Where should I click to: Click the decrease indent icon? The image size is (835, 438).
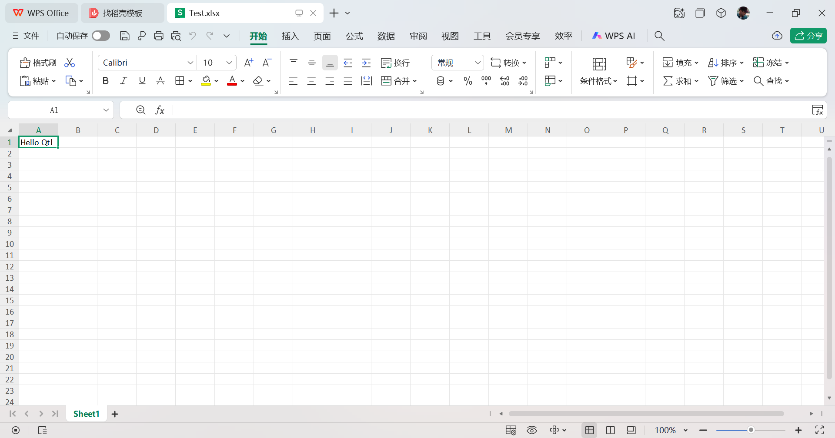[x=348, y=63]
